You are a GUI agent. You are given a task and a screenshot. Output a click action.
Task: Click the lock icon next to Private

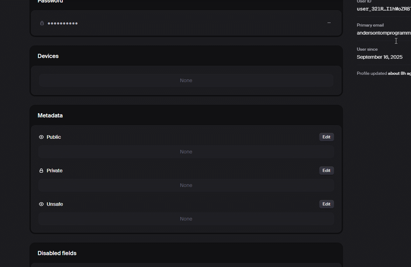pos(41,171)
